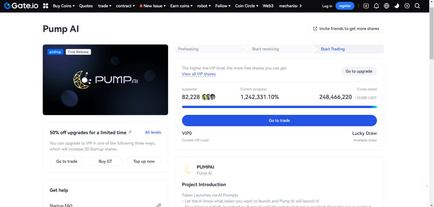Select the Start Trading stage tab
Screen dimensions: 434x207
point(348,49)
